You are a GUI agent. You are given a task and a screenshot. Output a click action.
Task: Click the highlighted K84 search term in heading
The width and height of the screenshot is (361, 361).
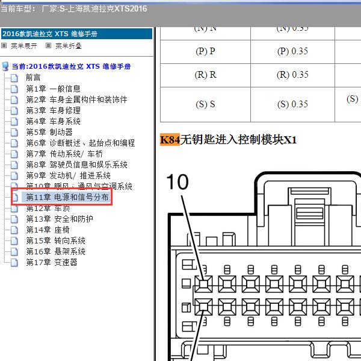tap(170, 140)
